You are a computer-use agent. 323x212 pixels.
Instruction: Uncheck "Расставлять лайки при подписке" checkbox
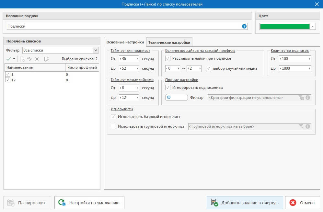(x=168, y=59)
